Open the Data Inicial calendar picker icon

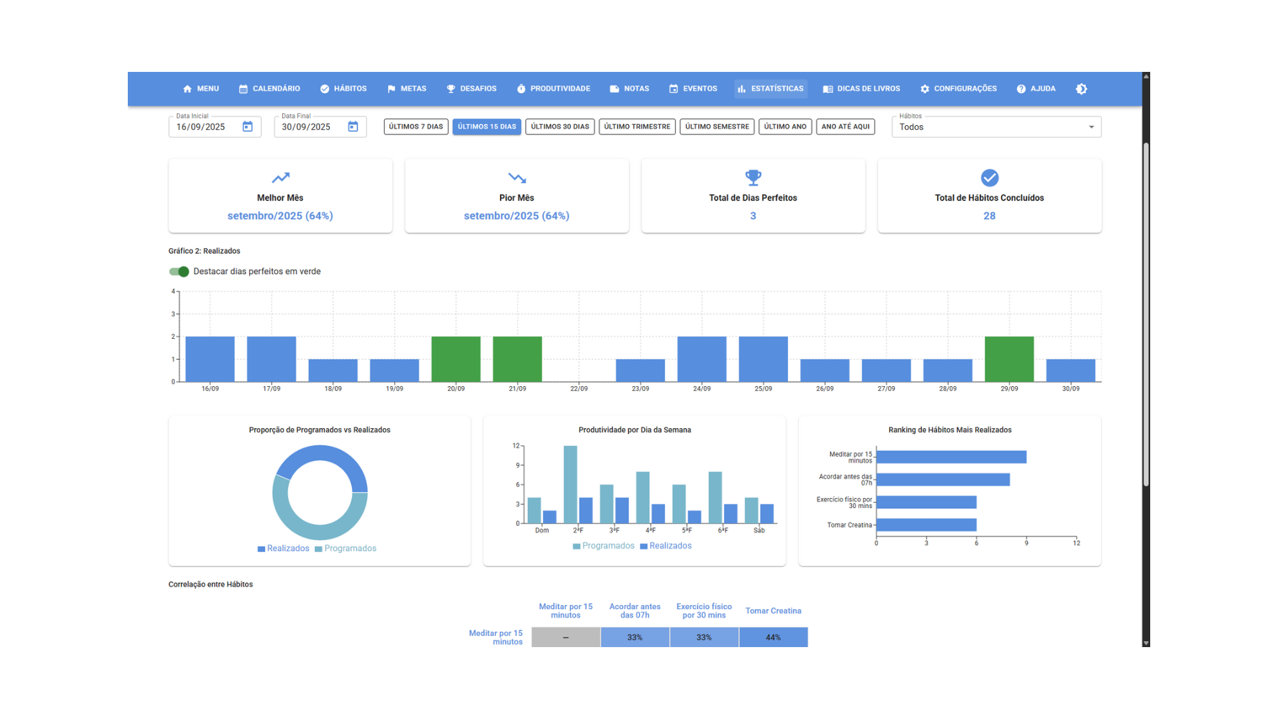pos(248,126)
